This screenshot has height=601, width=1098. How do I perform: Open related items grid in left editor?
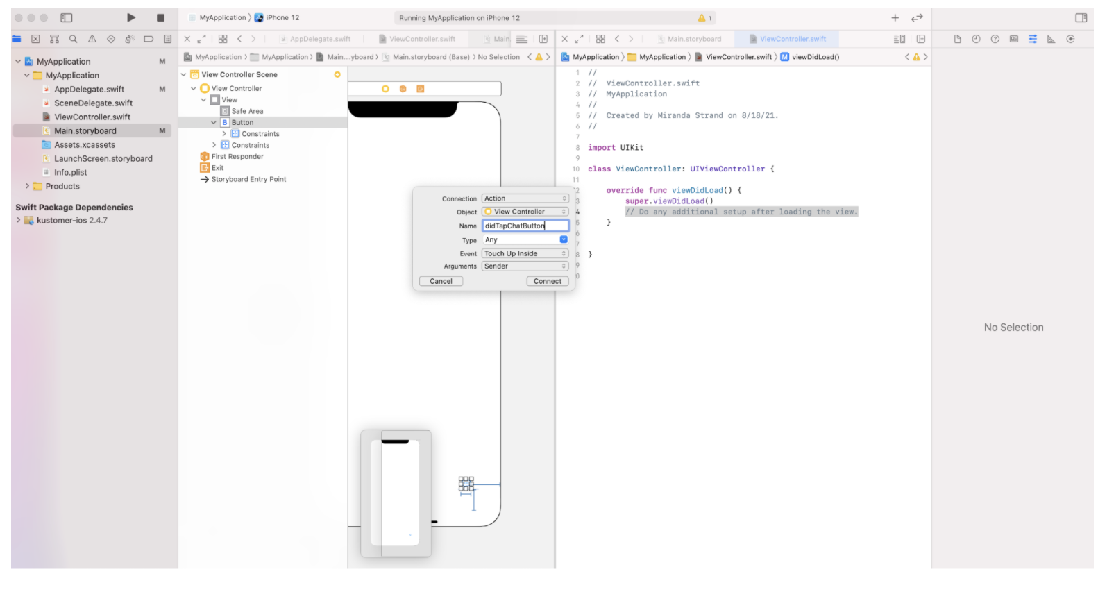[x=223, y=39]
